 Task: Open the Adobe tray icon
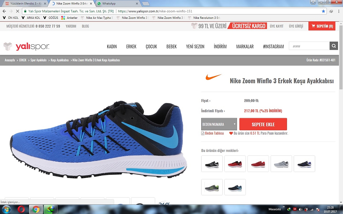pos(295,209)
